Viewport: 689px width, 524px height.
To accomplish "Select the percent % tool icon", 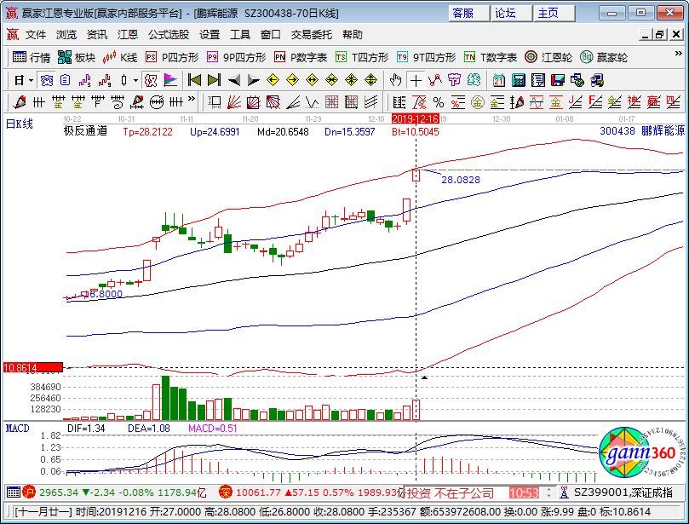I will click(439, 102).
